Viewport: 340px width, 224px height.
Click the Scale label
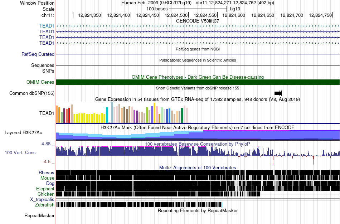pos(49,9)
